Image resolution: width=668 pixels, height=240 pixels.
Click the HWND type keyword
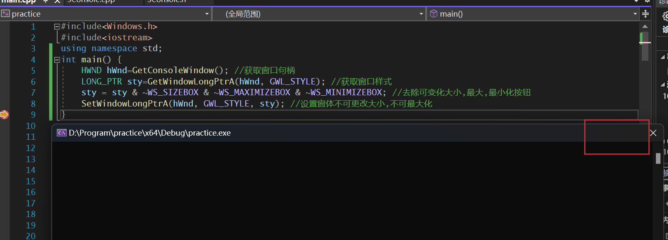(x=91, y=70)
